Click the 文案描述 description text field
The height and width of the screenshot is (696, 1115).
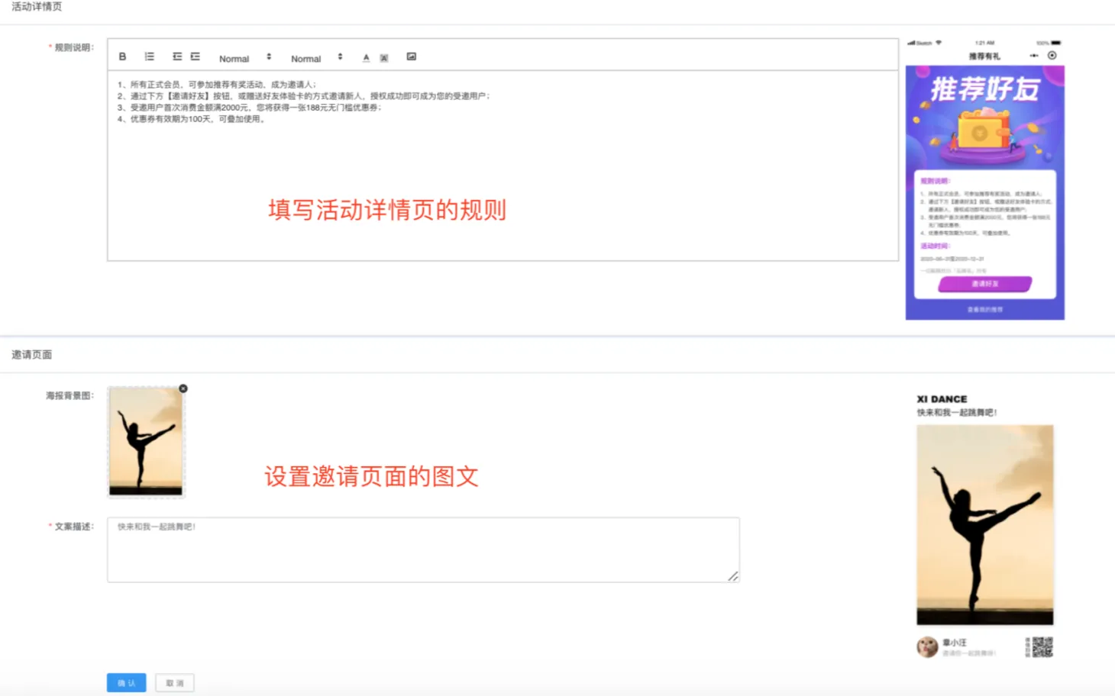[x=423, y=549]
